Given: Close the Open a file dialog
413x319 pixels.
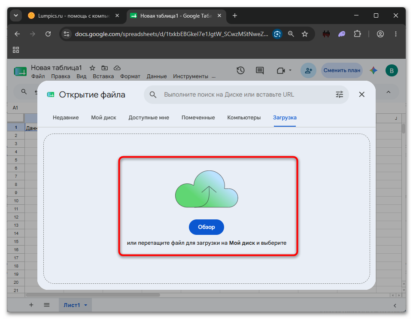Looking at the screenshot, I should (x=361, y=94).
